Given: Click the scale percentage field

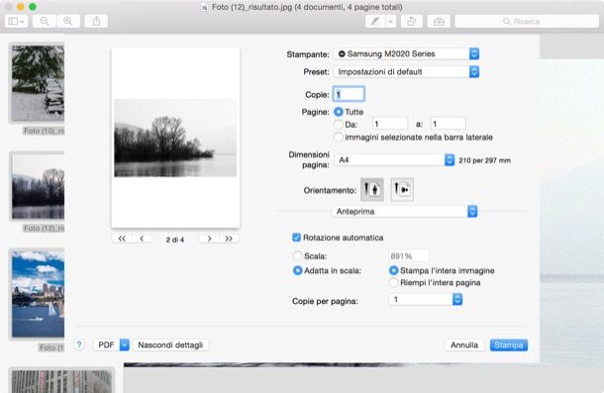Looking at the screenshot, I should click(x=409, y=255).
